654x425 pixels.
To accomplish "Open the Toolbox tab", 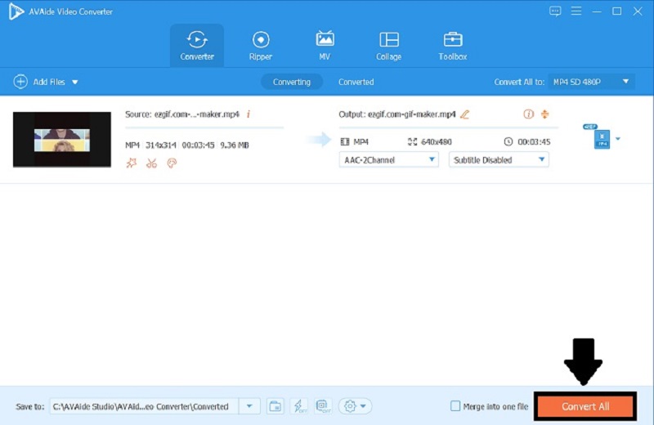I will coord(453,46).
